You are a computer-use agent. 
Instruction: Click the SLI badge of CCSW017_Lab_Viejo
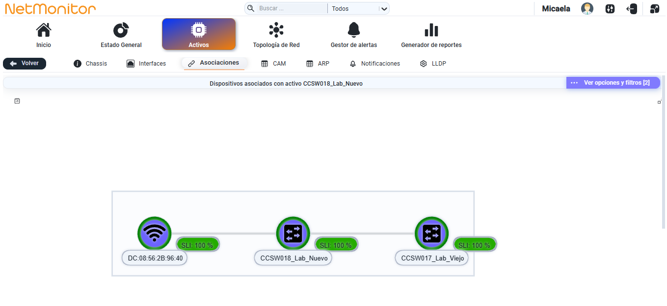(x=475, y=245)
